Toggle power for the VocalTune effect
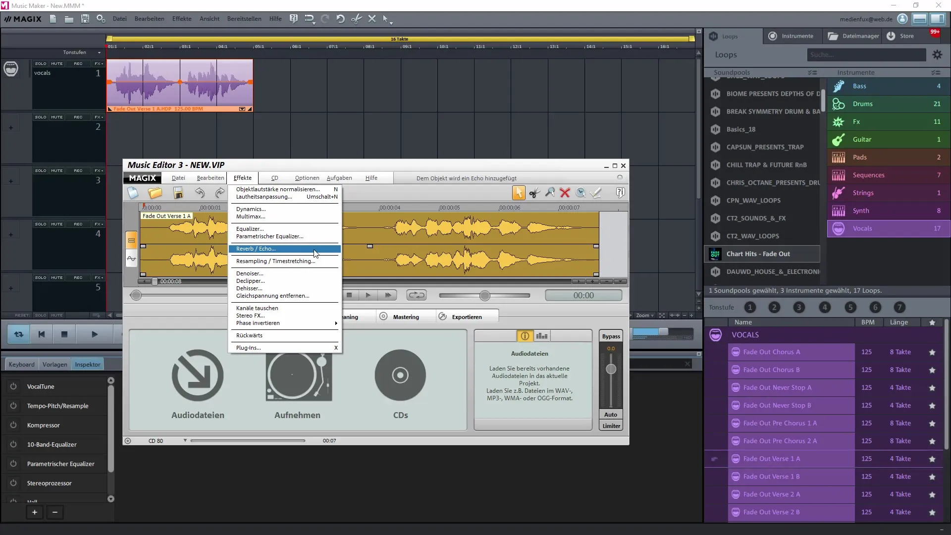The image size is (951, 535). [13, 386]
